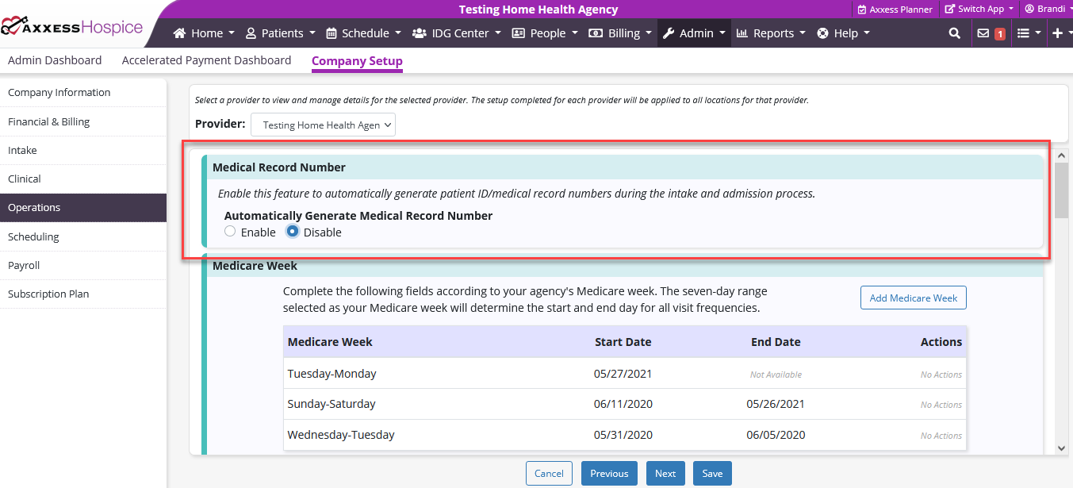1073x488 pixels.
Task: Expand the Patients menu dropdown
Action: pyautogui.click(x=279, y=33)
